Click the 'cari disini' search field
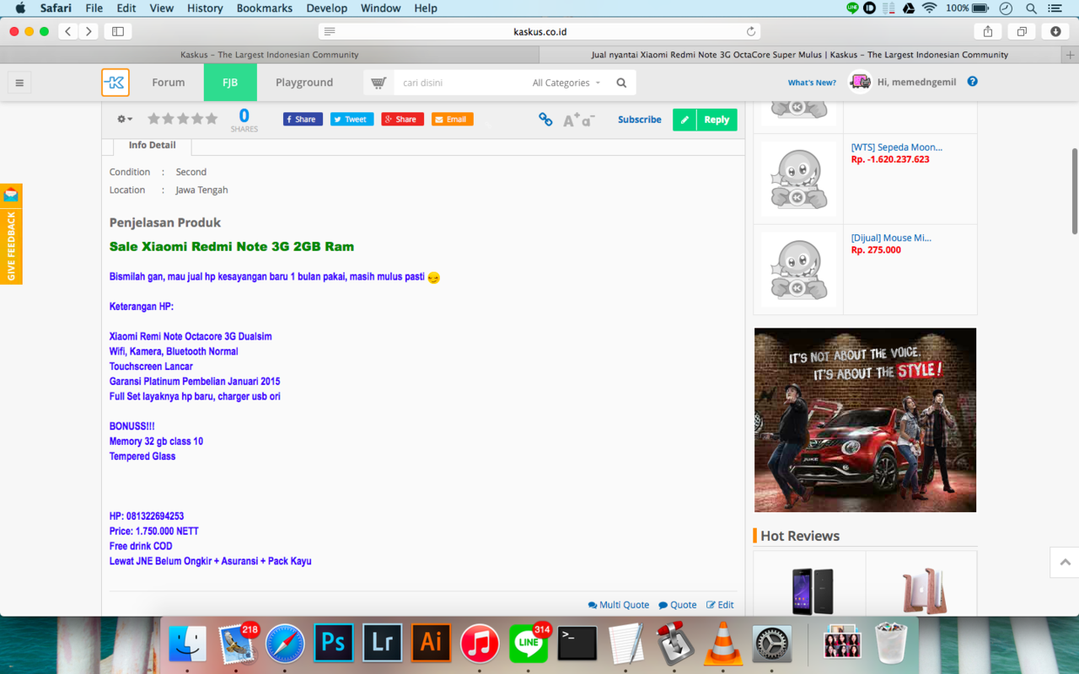Image resolution: width=1079 pixels, height=674 pixels. [459, 83]
